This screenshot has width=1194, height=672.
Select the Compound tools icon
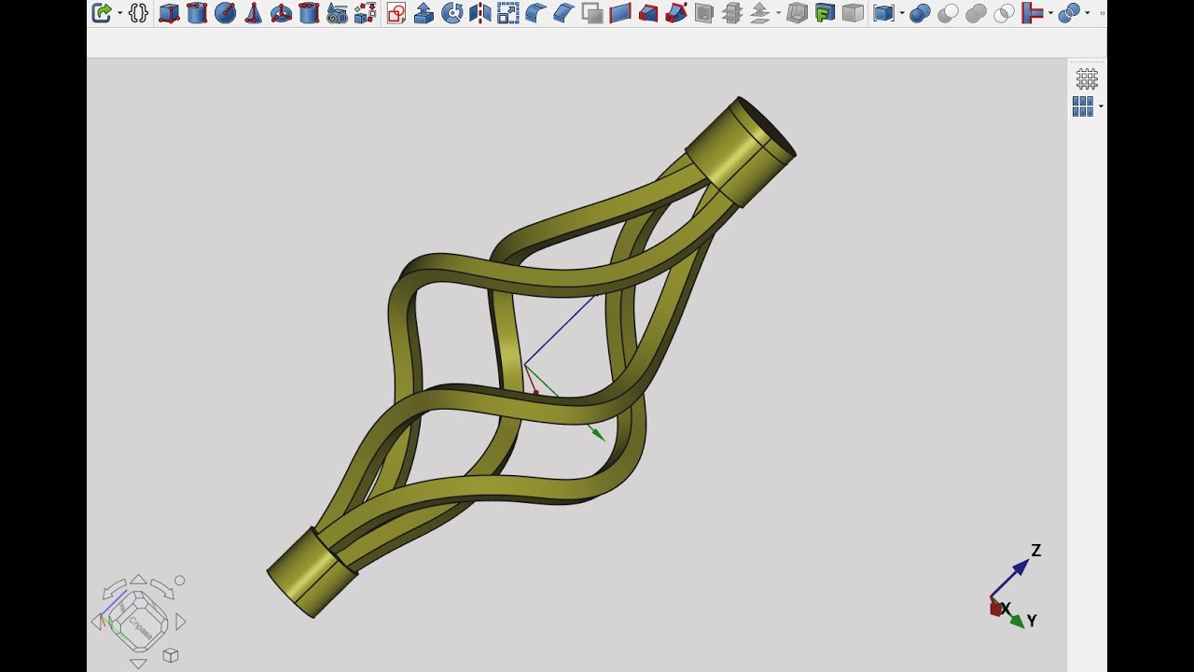coord(883,13)
